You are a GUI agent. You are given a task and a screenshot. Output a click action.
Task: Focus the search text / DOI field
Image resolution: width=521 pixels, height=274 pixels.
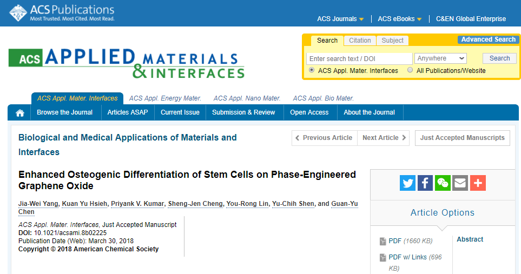tap(359, 59)
